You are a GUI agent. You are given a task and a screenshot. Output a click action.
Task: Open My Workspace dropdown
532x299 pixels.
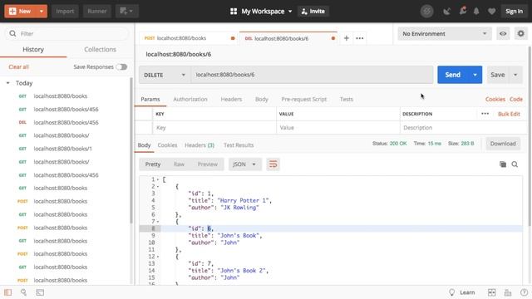point(261,11)
